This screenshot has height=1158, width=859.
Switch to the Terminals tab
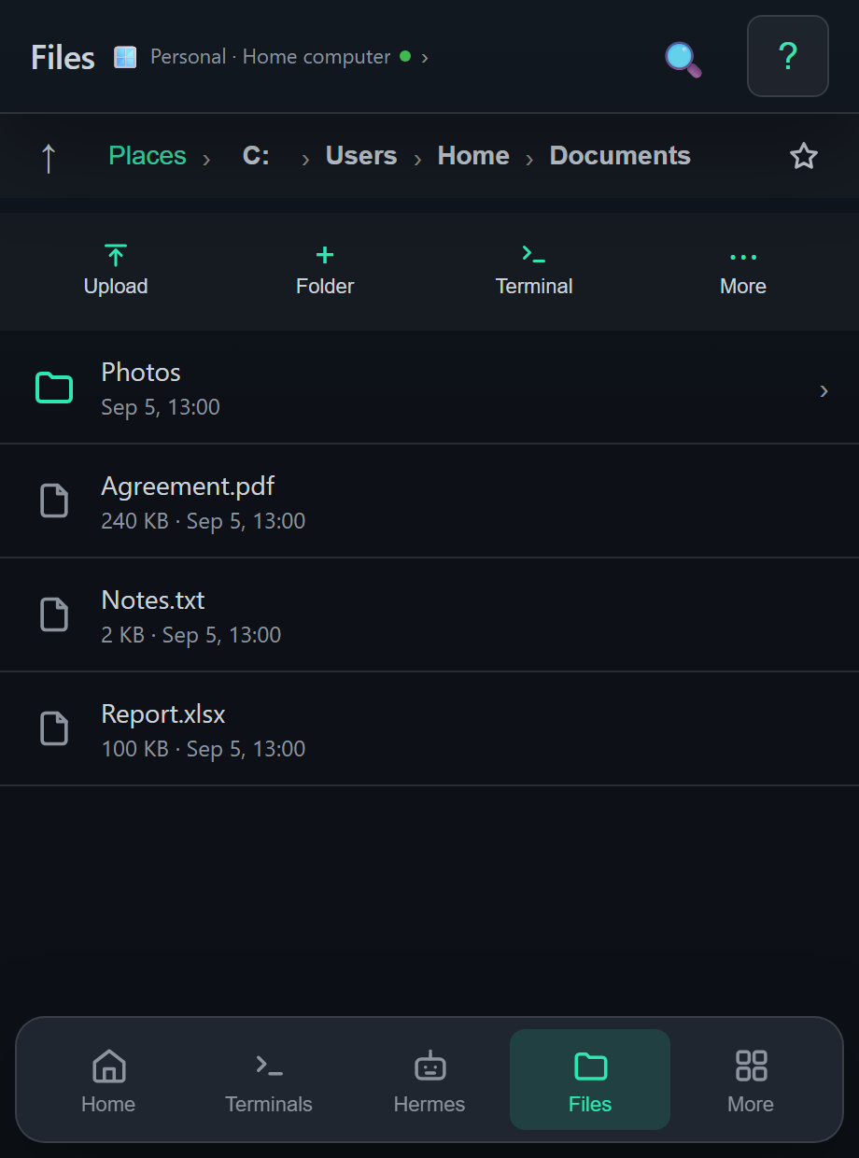pyautogui.click(x=269, y=1080)
